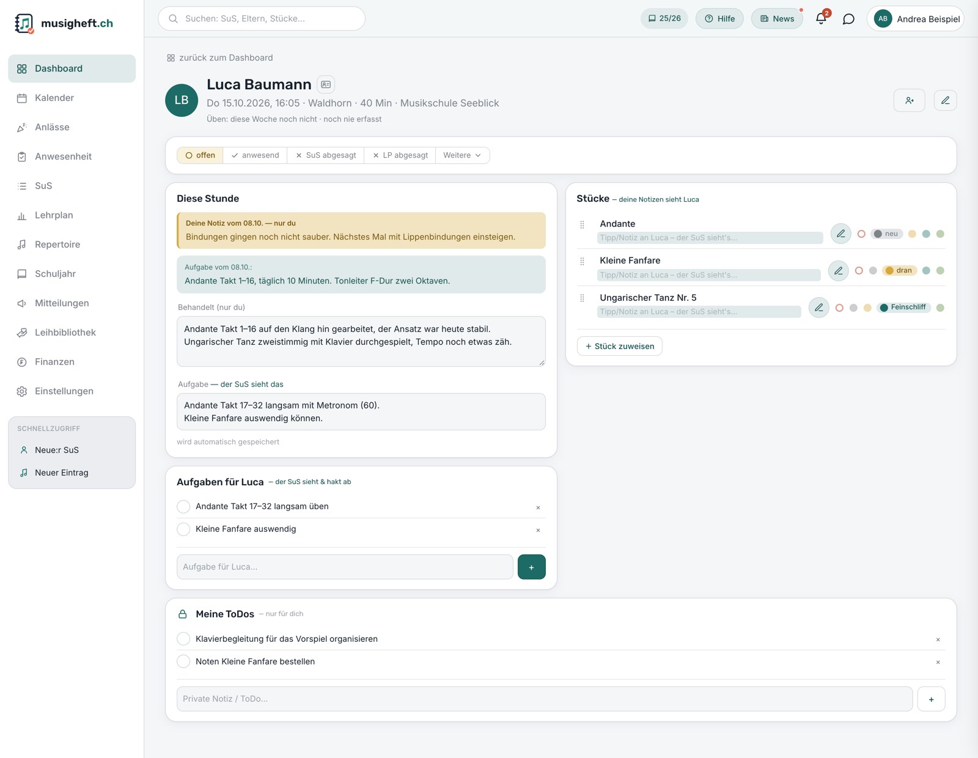Remove task Andante Takt 17–32 langsam üben

tap(538, 507)
